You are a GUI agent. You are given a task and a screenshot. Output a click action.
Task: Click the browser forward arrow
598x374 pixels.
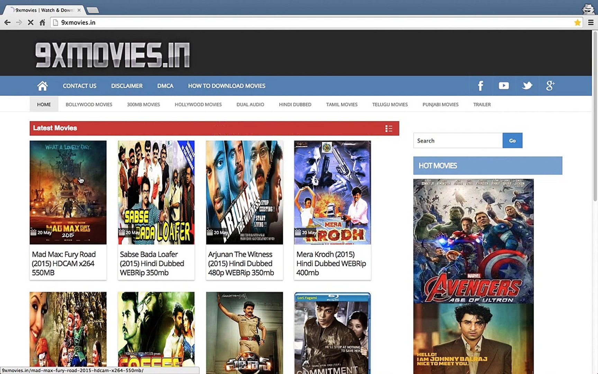click(19, 23)
